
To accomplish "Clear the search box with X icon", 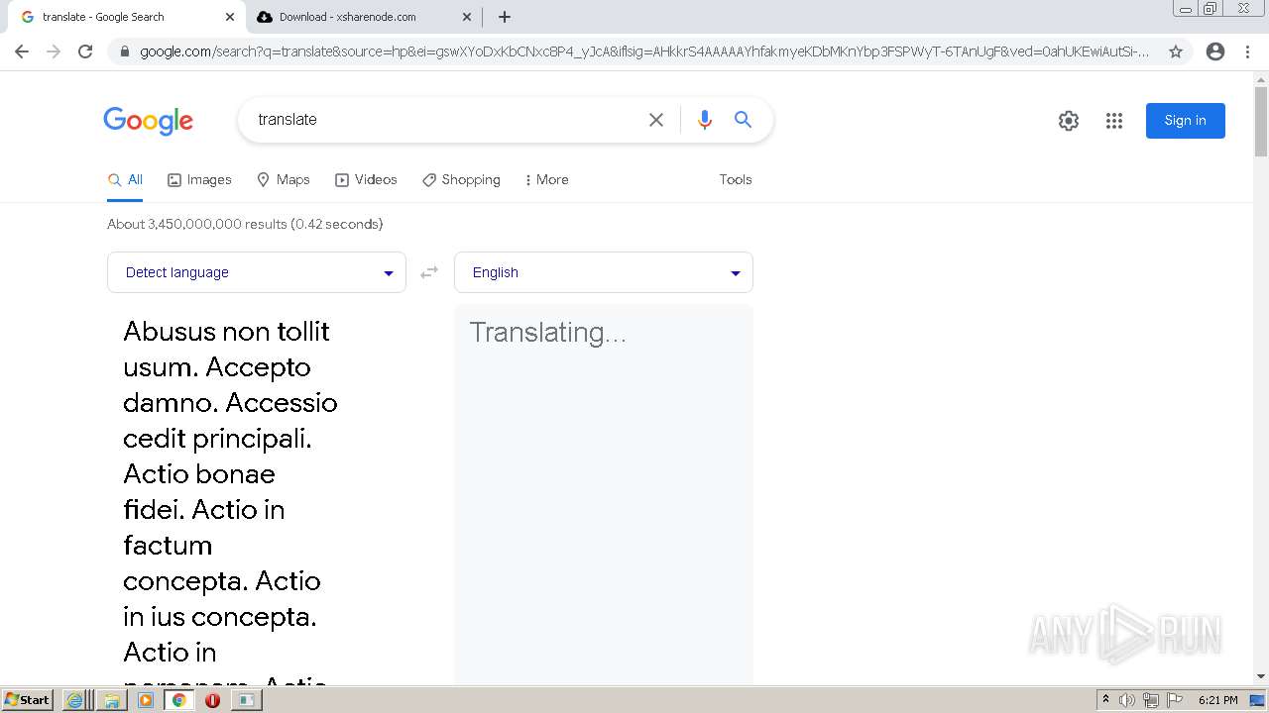I will [x=656, y=120].
